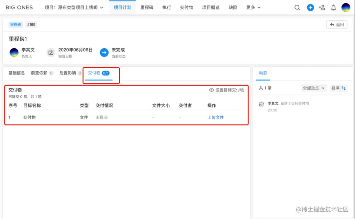
Task: Click 已提交 0 项，共 1 项 summary
Action: tap(25, 97)
